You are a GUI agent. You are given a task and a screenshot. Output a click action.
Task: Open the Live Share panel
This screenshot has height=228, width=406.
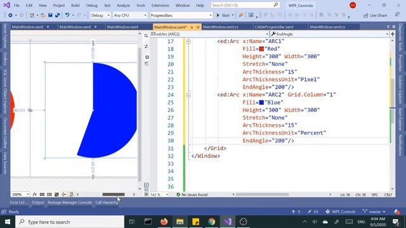point(375,15)
